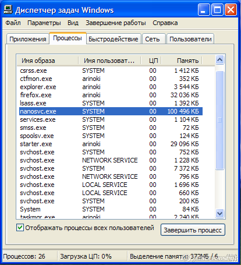This screenshot has height=265, width=241.
Task: Uncheck the show all users' processes checkbox
Action: (x=20, y=228)
